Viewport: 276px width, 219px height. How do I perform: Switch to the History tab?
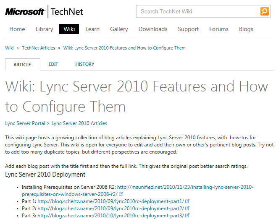[x=85, y=64]
